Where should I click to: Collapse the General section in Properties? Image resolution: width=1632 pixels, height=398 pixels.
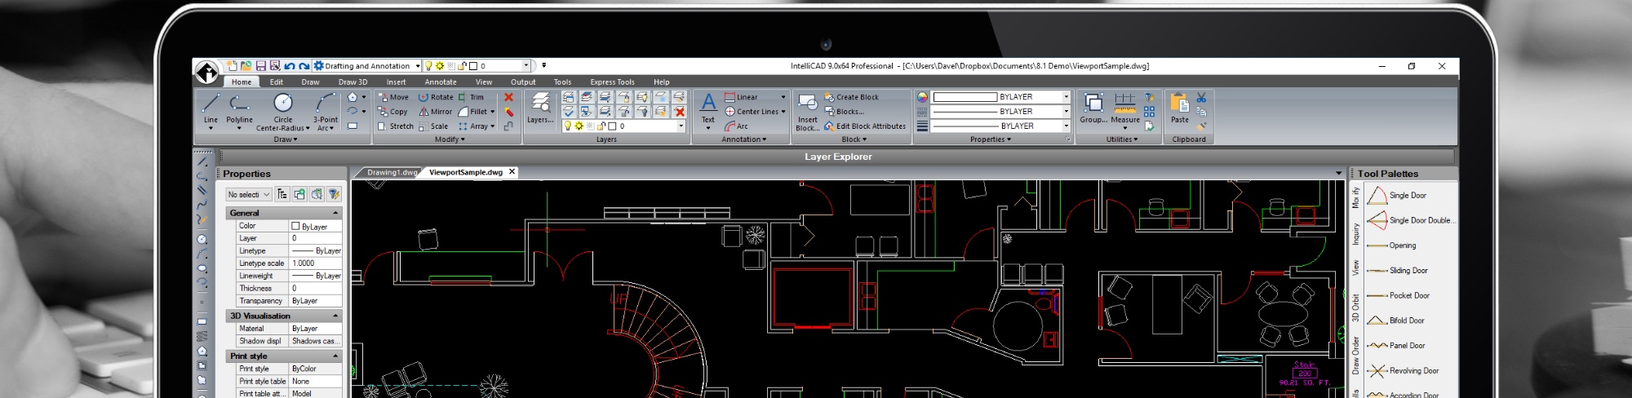point(335,213)
